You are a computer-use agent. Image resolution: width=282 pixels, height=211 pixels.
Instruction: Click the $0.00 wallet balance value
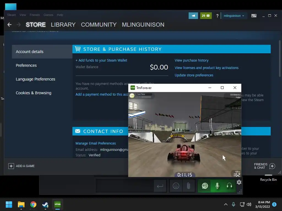[x=159, y=67]
